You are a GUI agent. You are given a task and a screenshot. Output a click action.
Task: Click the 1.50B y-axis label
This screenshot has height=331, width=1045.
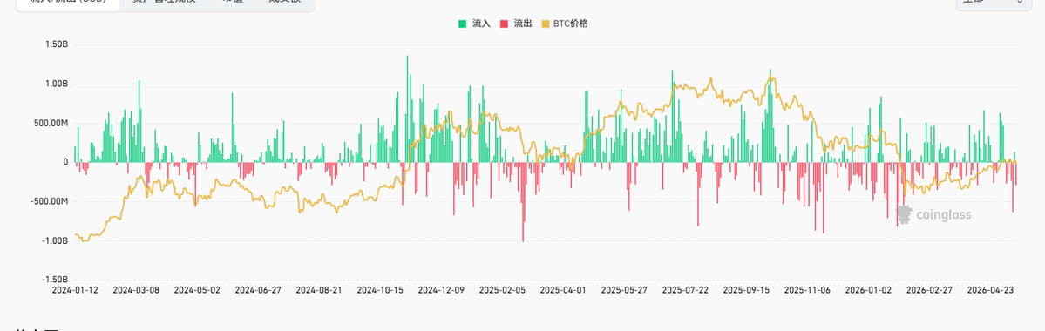tap(58, 44)
